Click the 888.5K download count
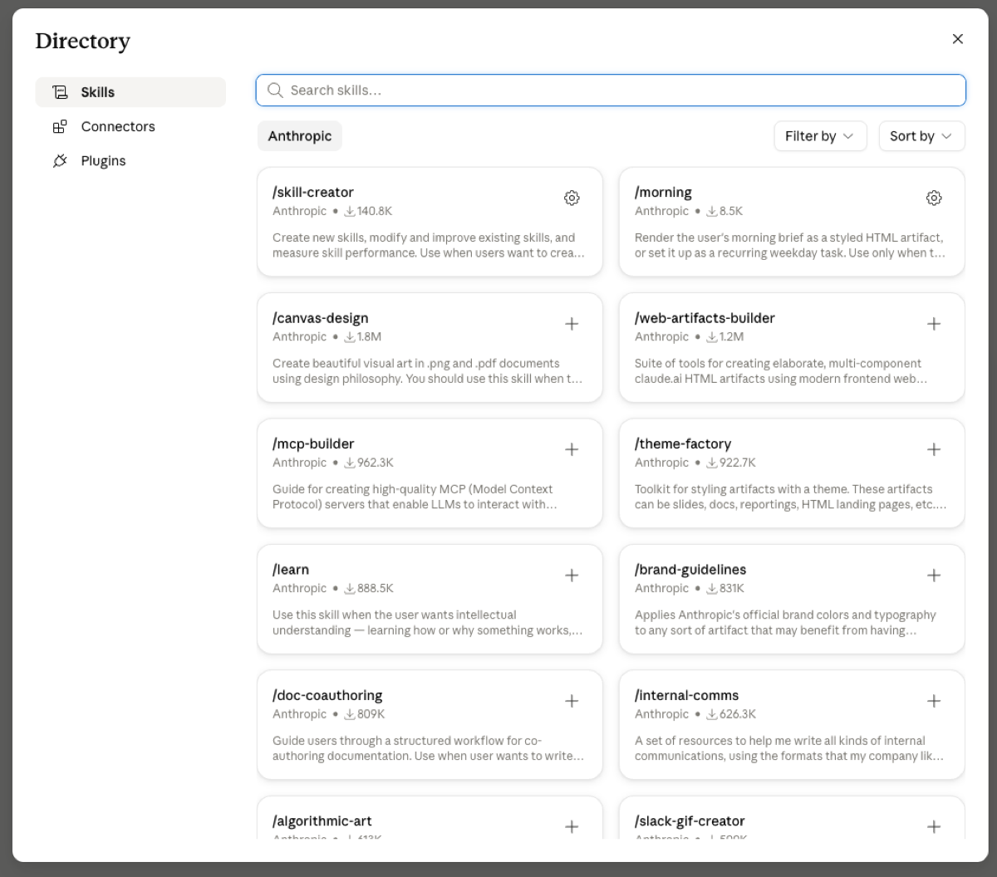997x877 pixels. tap(369, 589)
